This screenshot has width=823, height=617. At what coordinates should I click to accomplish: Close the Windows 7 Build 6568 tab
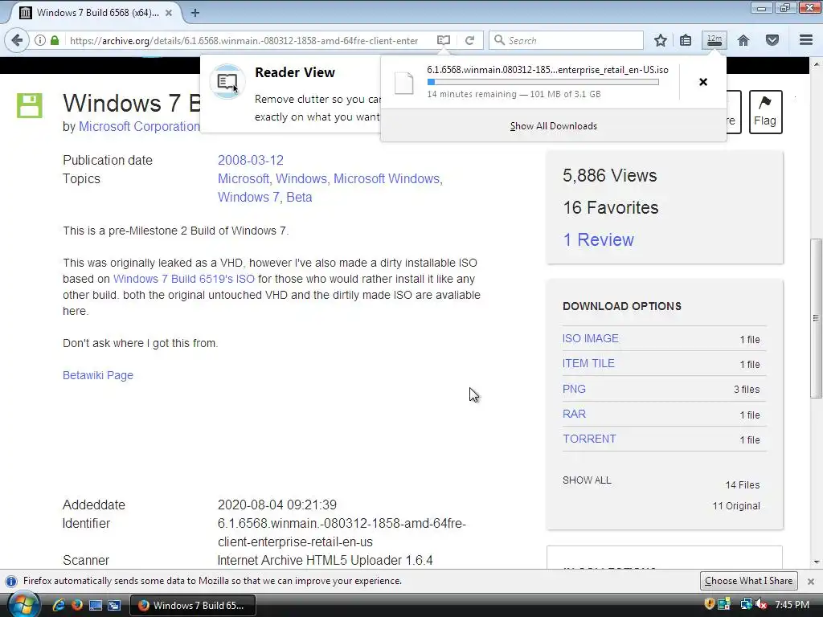pyautogui.click(x=169, y=13)
